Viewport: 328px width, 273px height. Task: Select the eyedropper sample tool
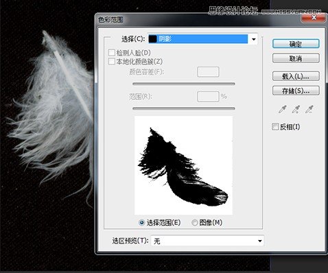pos(282,110)
